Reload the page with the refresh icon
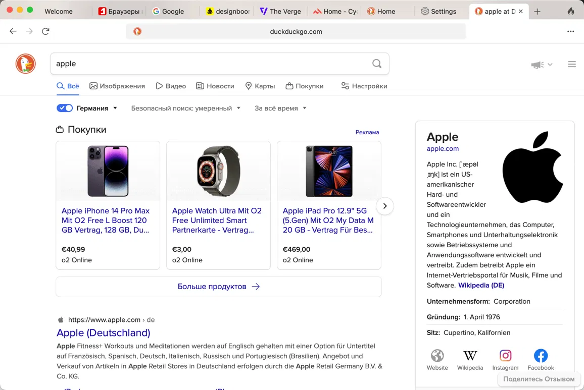This screenshot has width=584, height=390. coord(45,31)
